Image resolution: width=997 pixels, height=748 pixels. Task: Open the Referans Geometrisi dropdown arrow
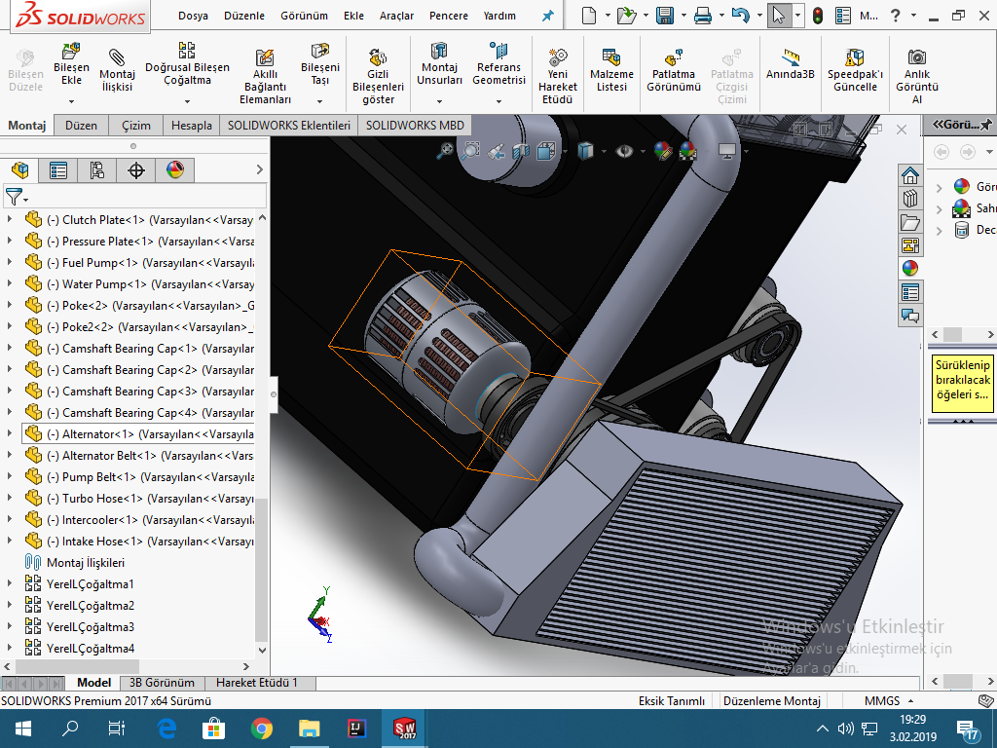pos(498,101)
